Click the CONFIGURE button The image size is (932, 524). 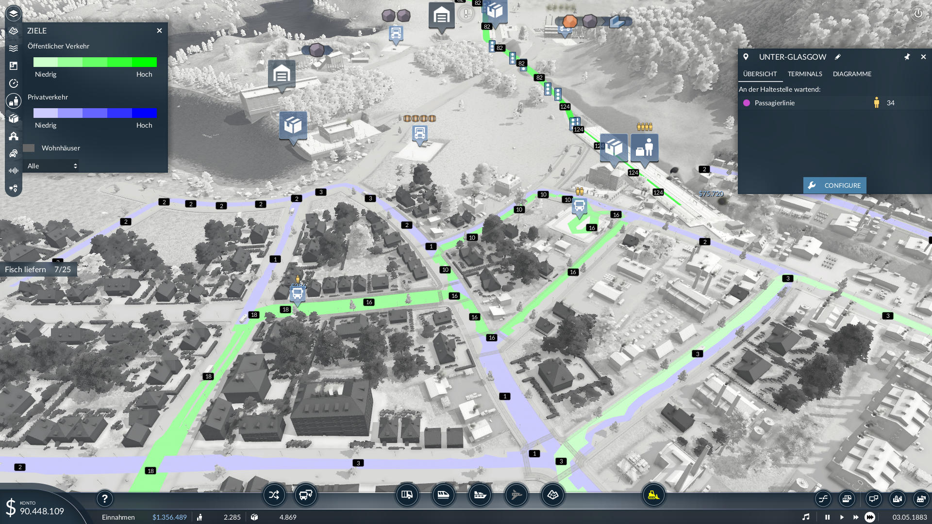[834, 185]
